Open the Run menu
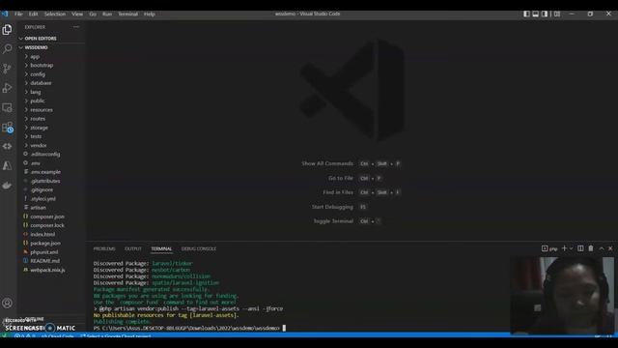The image size is (618, 348). click(107, 14)
